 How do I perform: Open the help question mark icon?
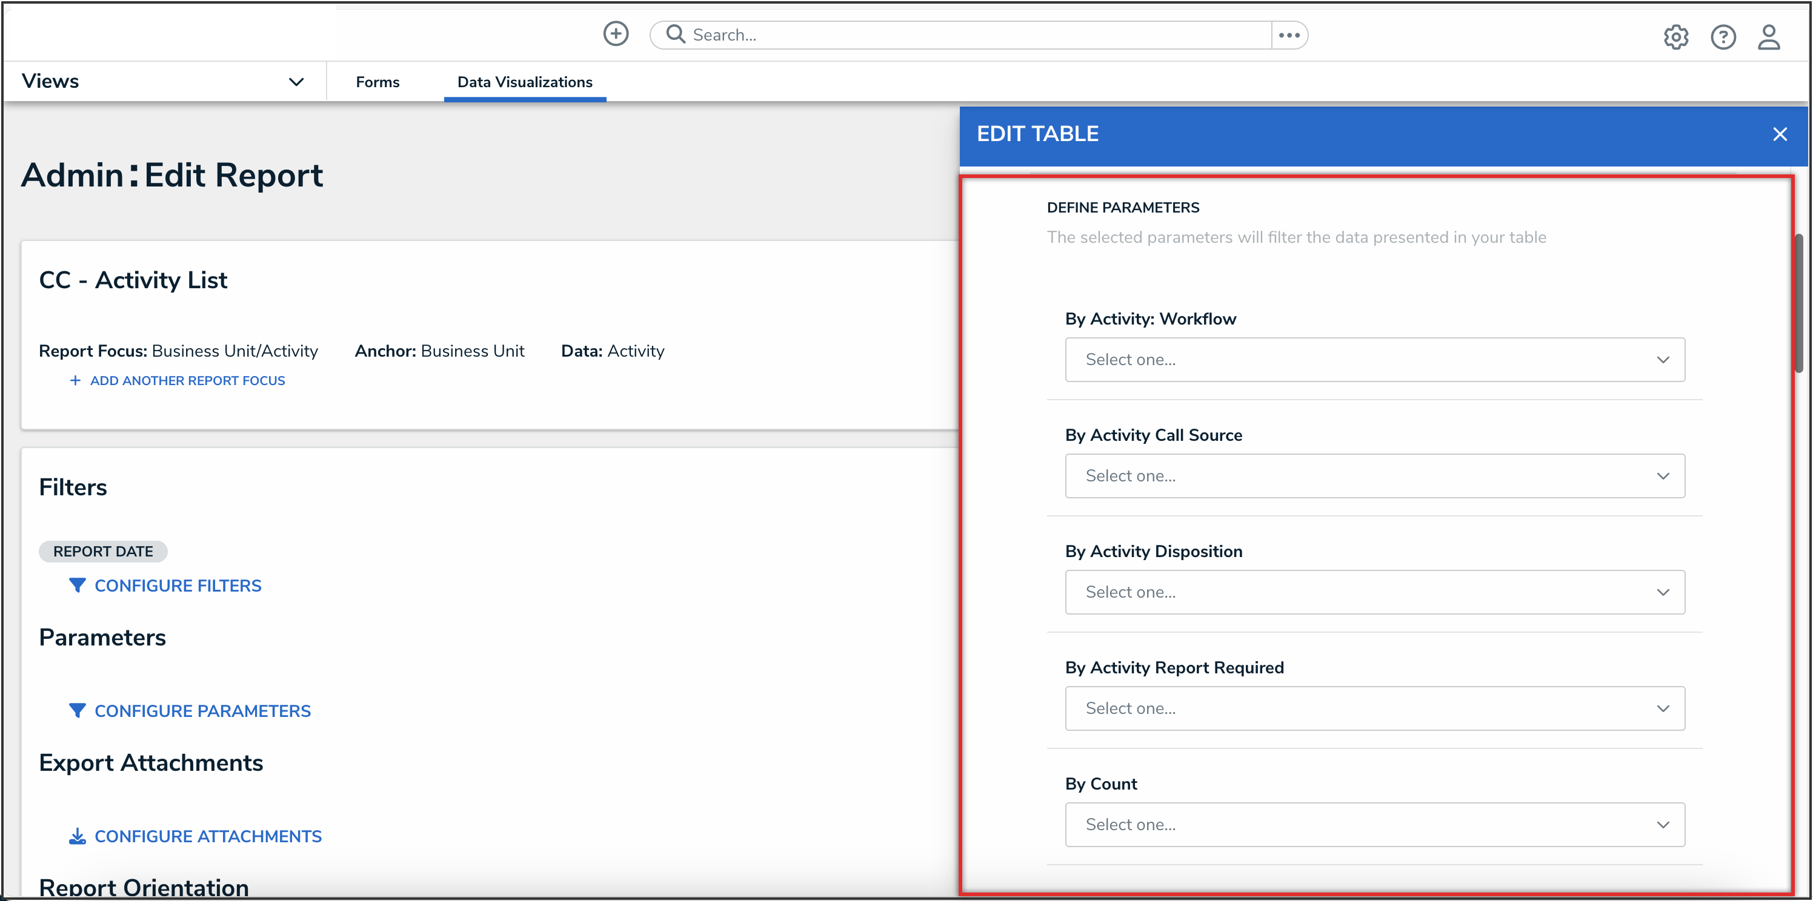[x=1722, y=38]
